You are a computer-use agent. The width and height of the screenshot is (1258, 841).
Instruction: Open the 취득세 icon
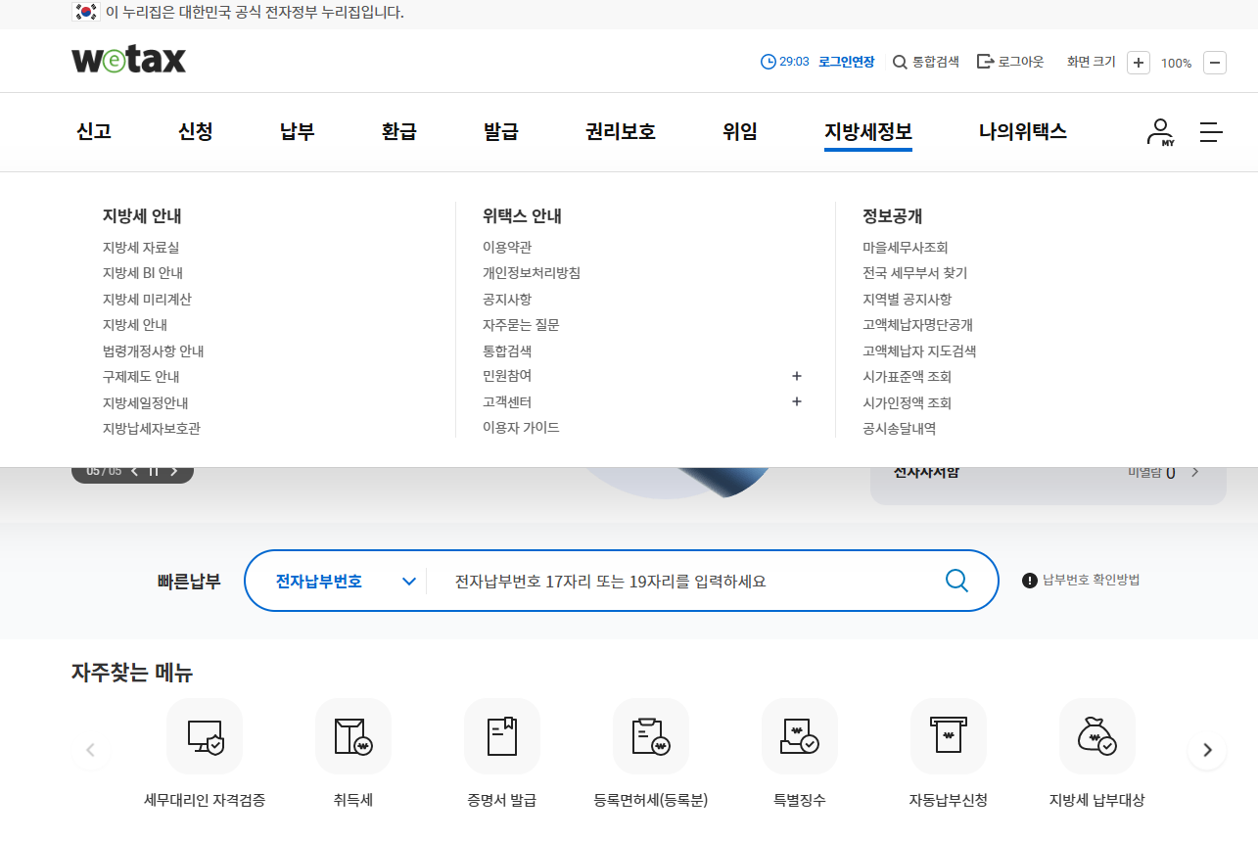click(353, 736)
